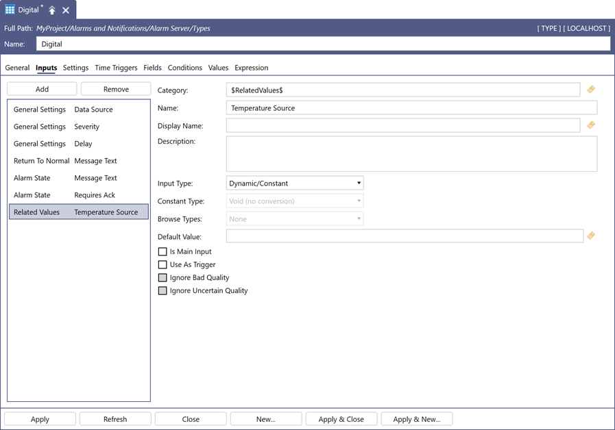Screen dimensions: 615x430
Task: Select the General Settings Data Source row
Action: [x=79, y=110]
